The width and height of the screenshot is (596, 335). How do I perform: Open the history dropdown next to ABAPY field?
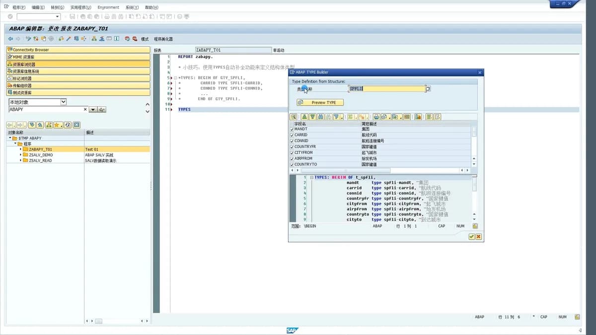[x=93, y=109]
